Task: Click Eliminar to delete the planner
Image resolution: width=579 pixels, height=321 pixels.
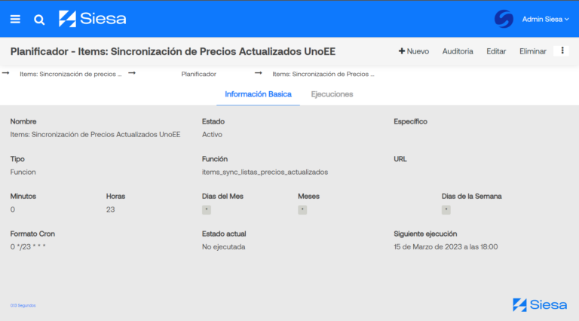Action: point(533,51)
